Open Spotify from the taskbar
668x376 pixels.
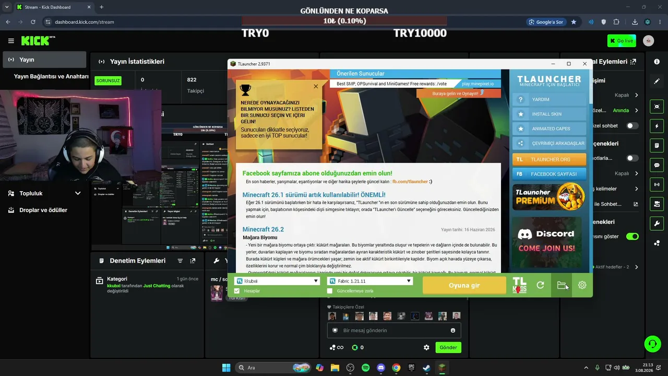coord(365,368)
